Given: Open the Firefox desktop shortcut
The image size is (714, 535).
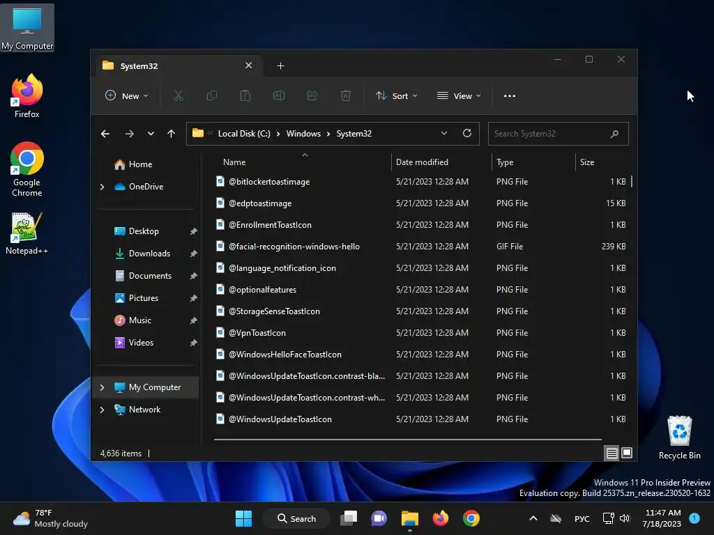Looking at the screenshot, I should pos(27,96).
